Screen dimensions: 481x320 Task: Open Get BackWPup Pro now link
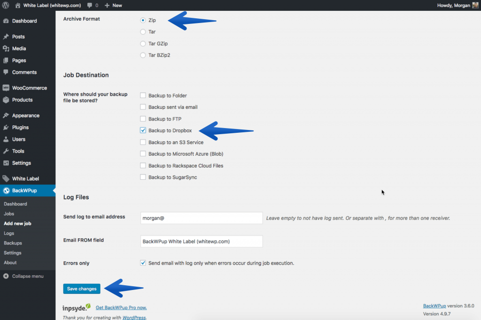(121, 308)
